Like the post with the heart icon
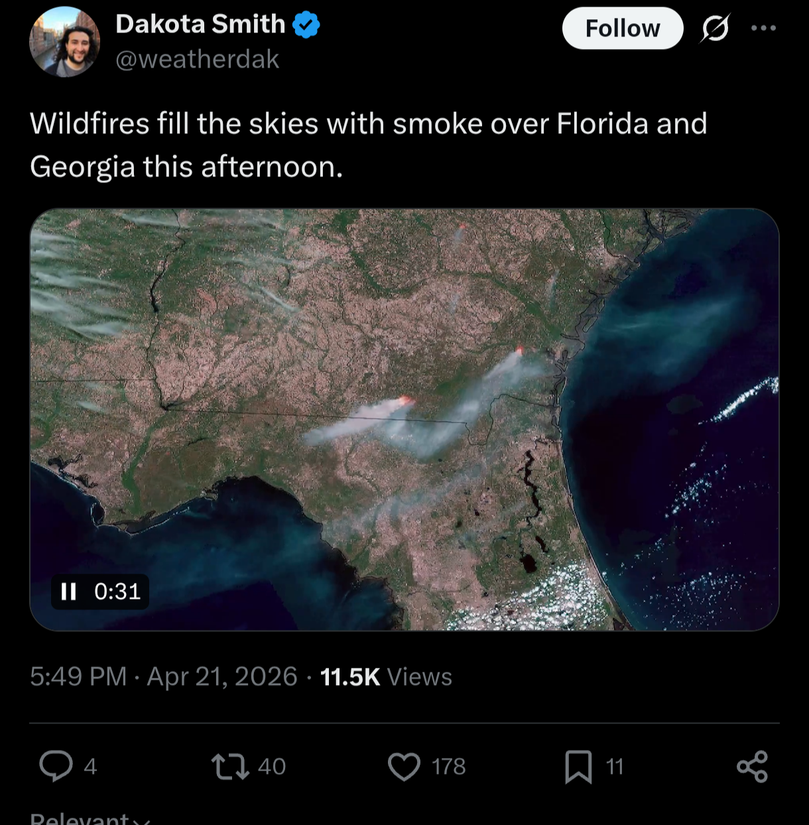The image size is (809, 825). coord(404,766)
